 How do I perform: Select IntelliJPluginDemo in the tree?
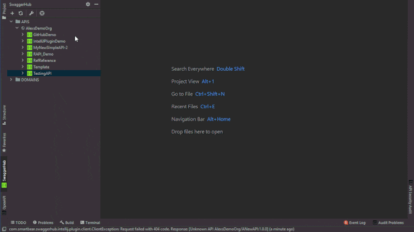54,41
